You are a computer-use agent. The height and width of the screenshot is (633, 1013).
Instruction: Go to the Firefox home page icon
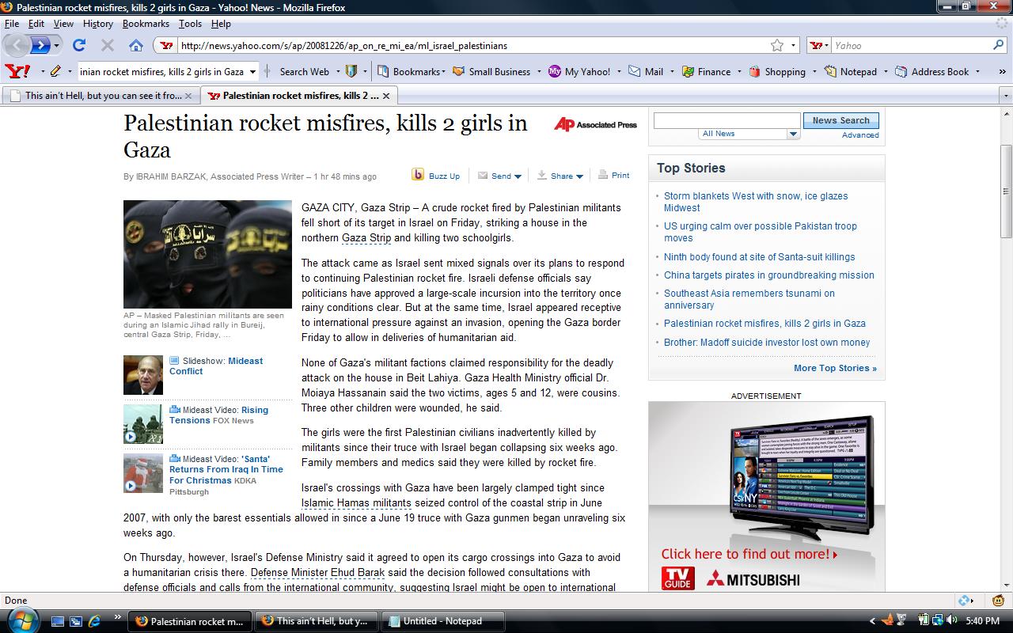[x=136, y=45]
